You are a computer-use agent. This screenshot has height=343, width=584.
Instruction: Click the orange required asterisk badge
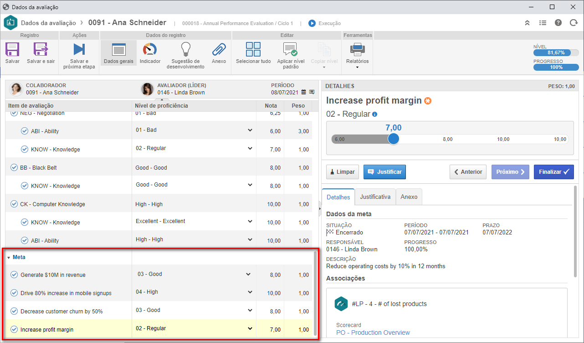427,101
